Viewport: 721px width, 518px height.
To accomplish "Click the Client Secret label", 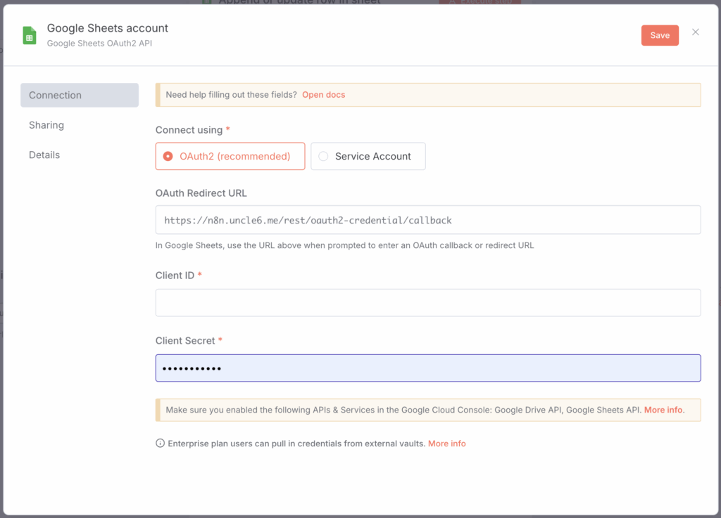I will [x=185, y=341].
